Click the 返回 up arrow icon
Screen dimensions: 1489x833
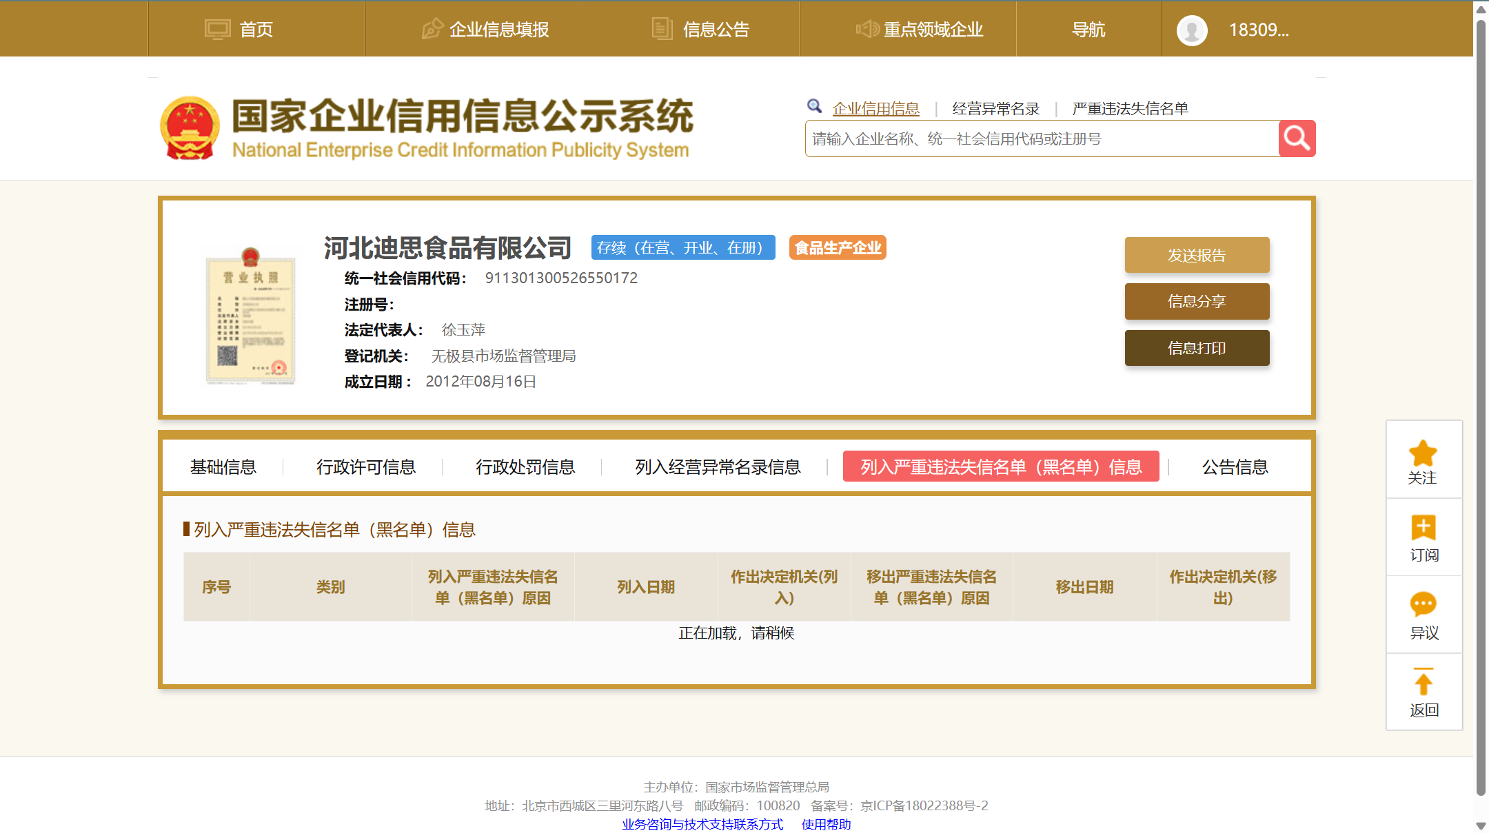point(1423,681)
